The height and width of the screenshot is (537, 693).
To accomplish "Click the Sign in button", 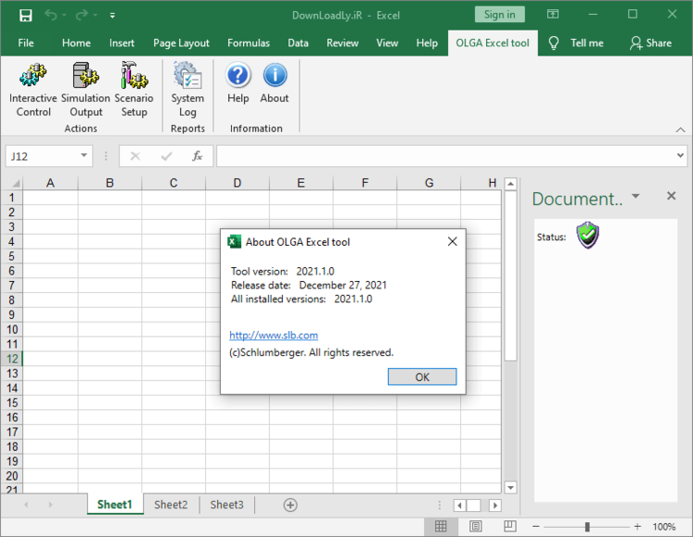I will (x=499, y=14).
